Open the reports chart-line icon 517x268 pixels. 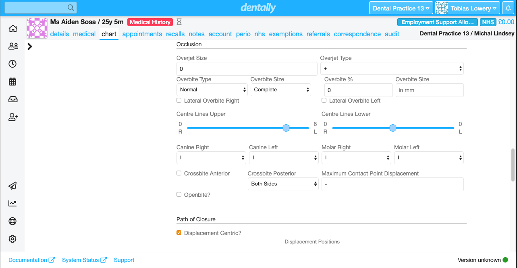coord(13,204)
